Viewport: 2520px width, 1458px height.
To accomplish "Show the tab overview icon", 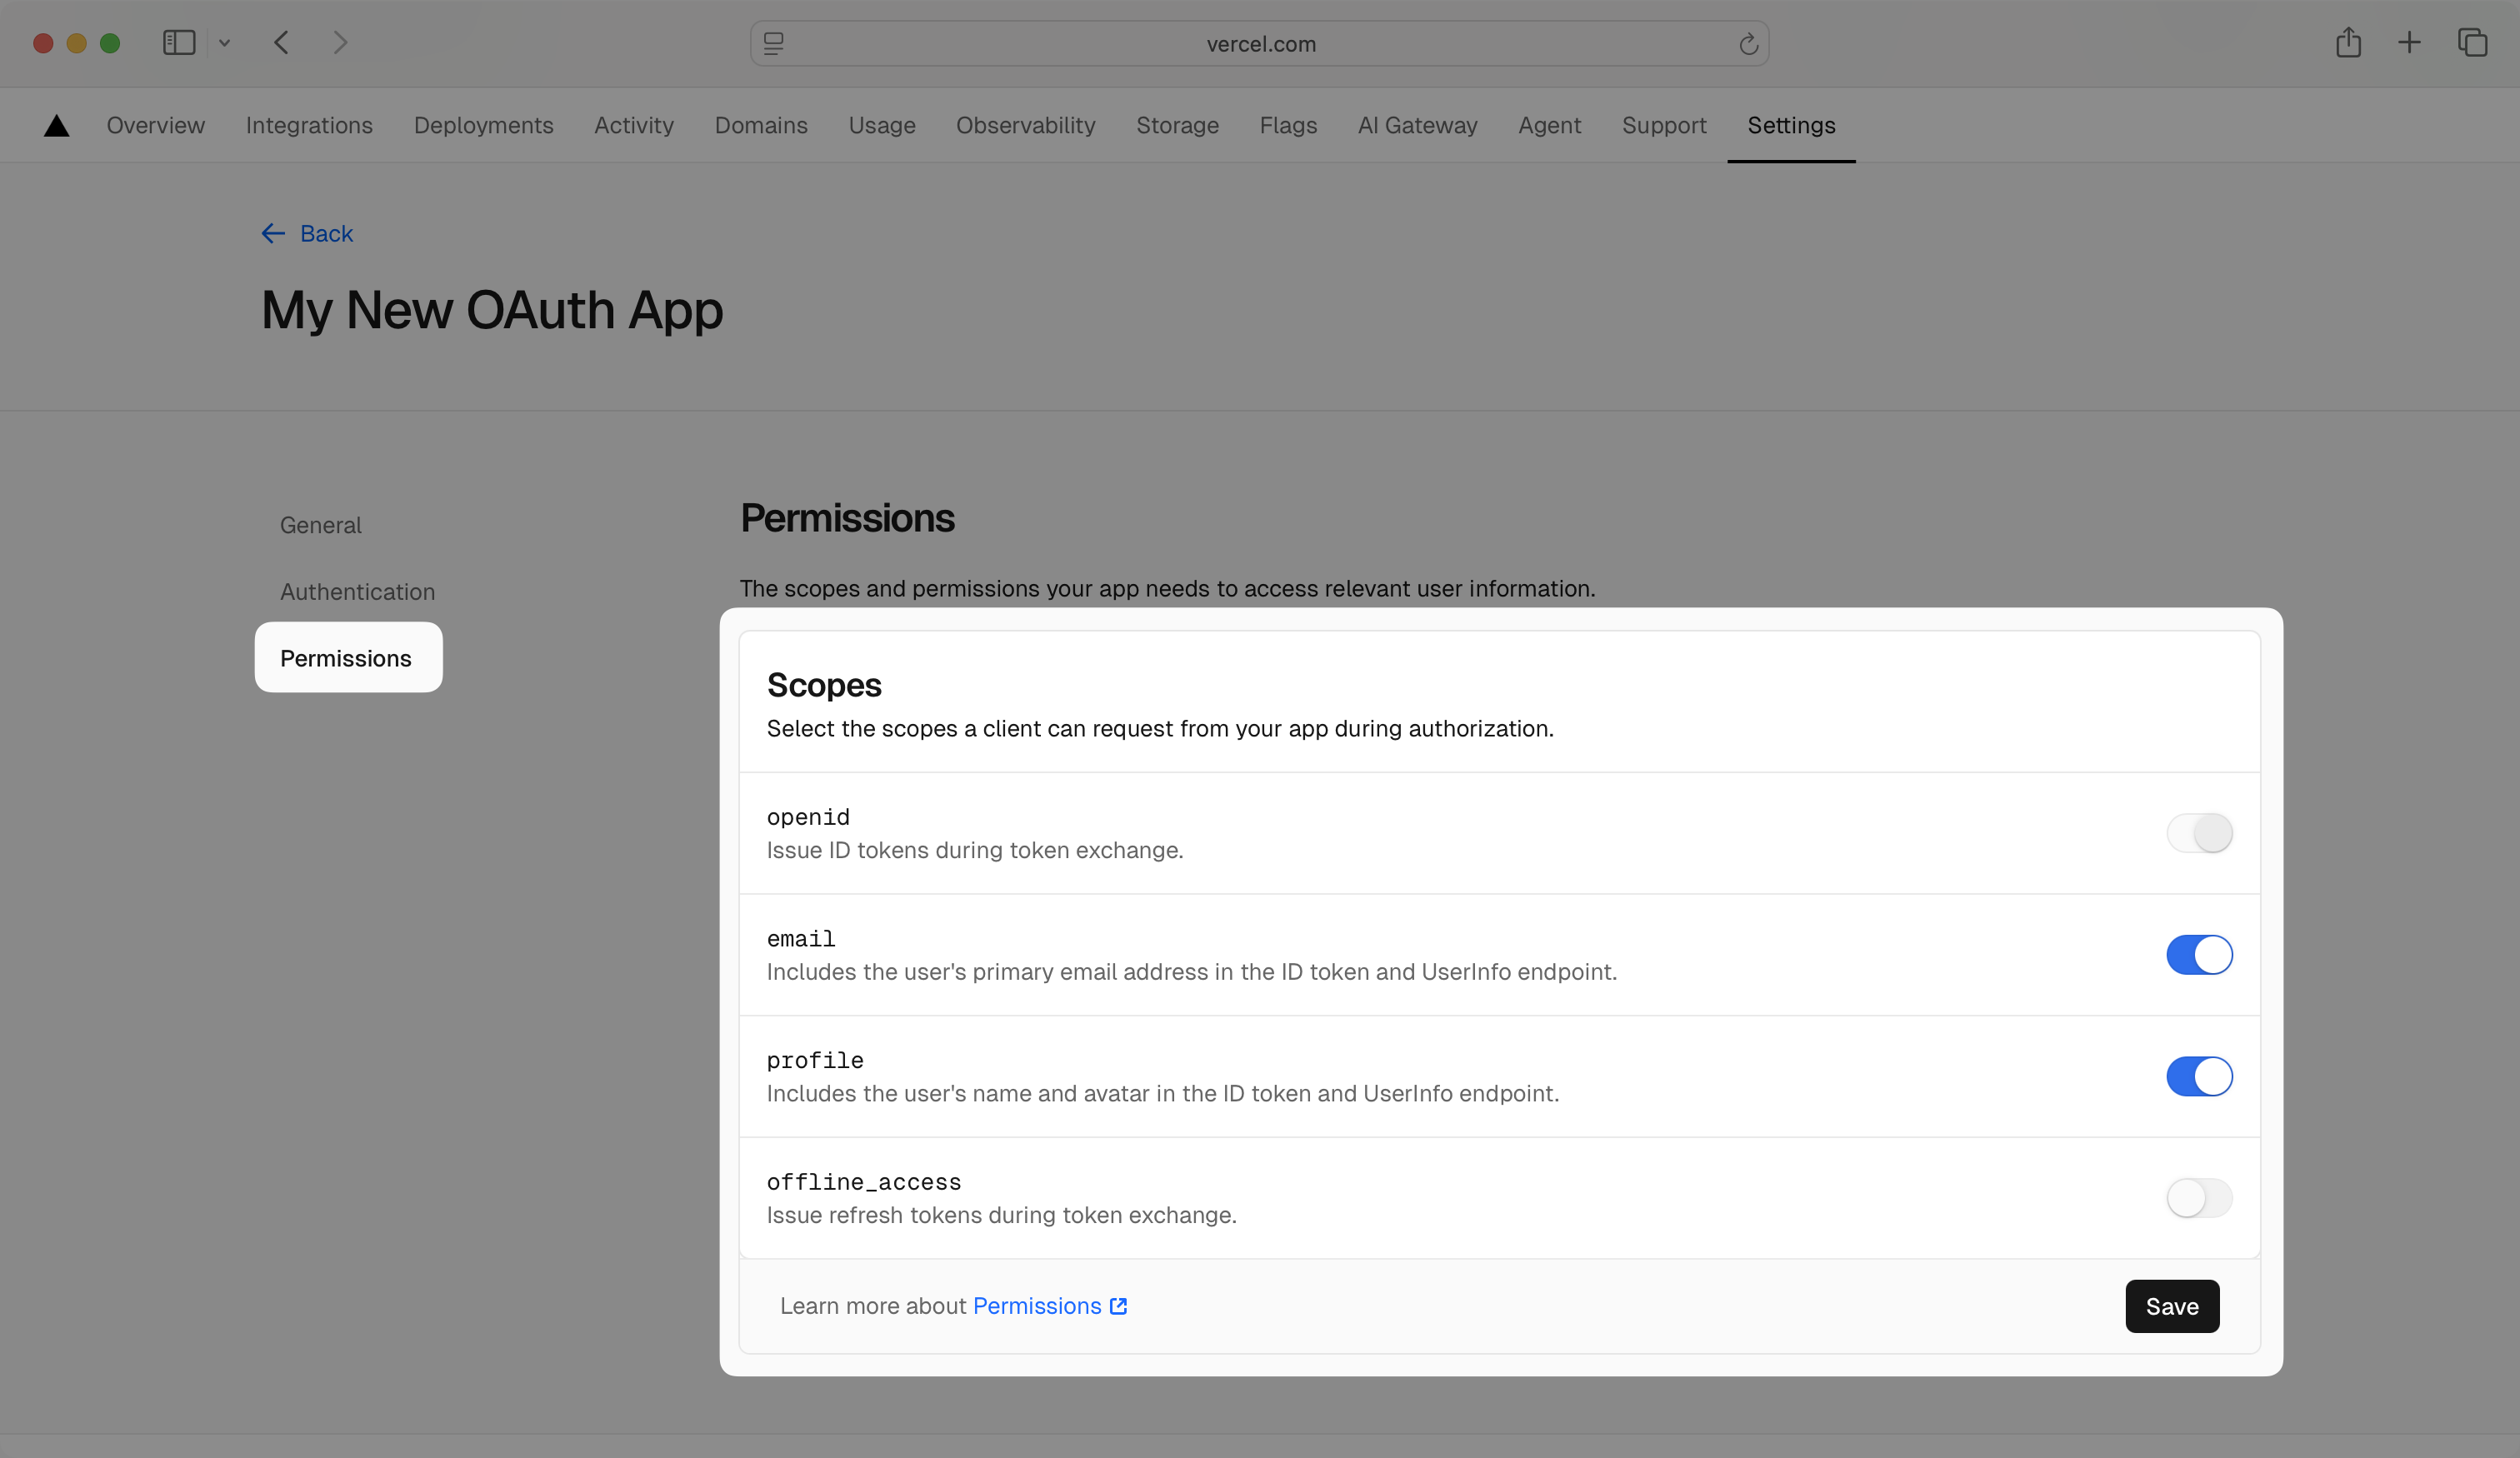I will tap(2472, 43).
